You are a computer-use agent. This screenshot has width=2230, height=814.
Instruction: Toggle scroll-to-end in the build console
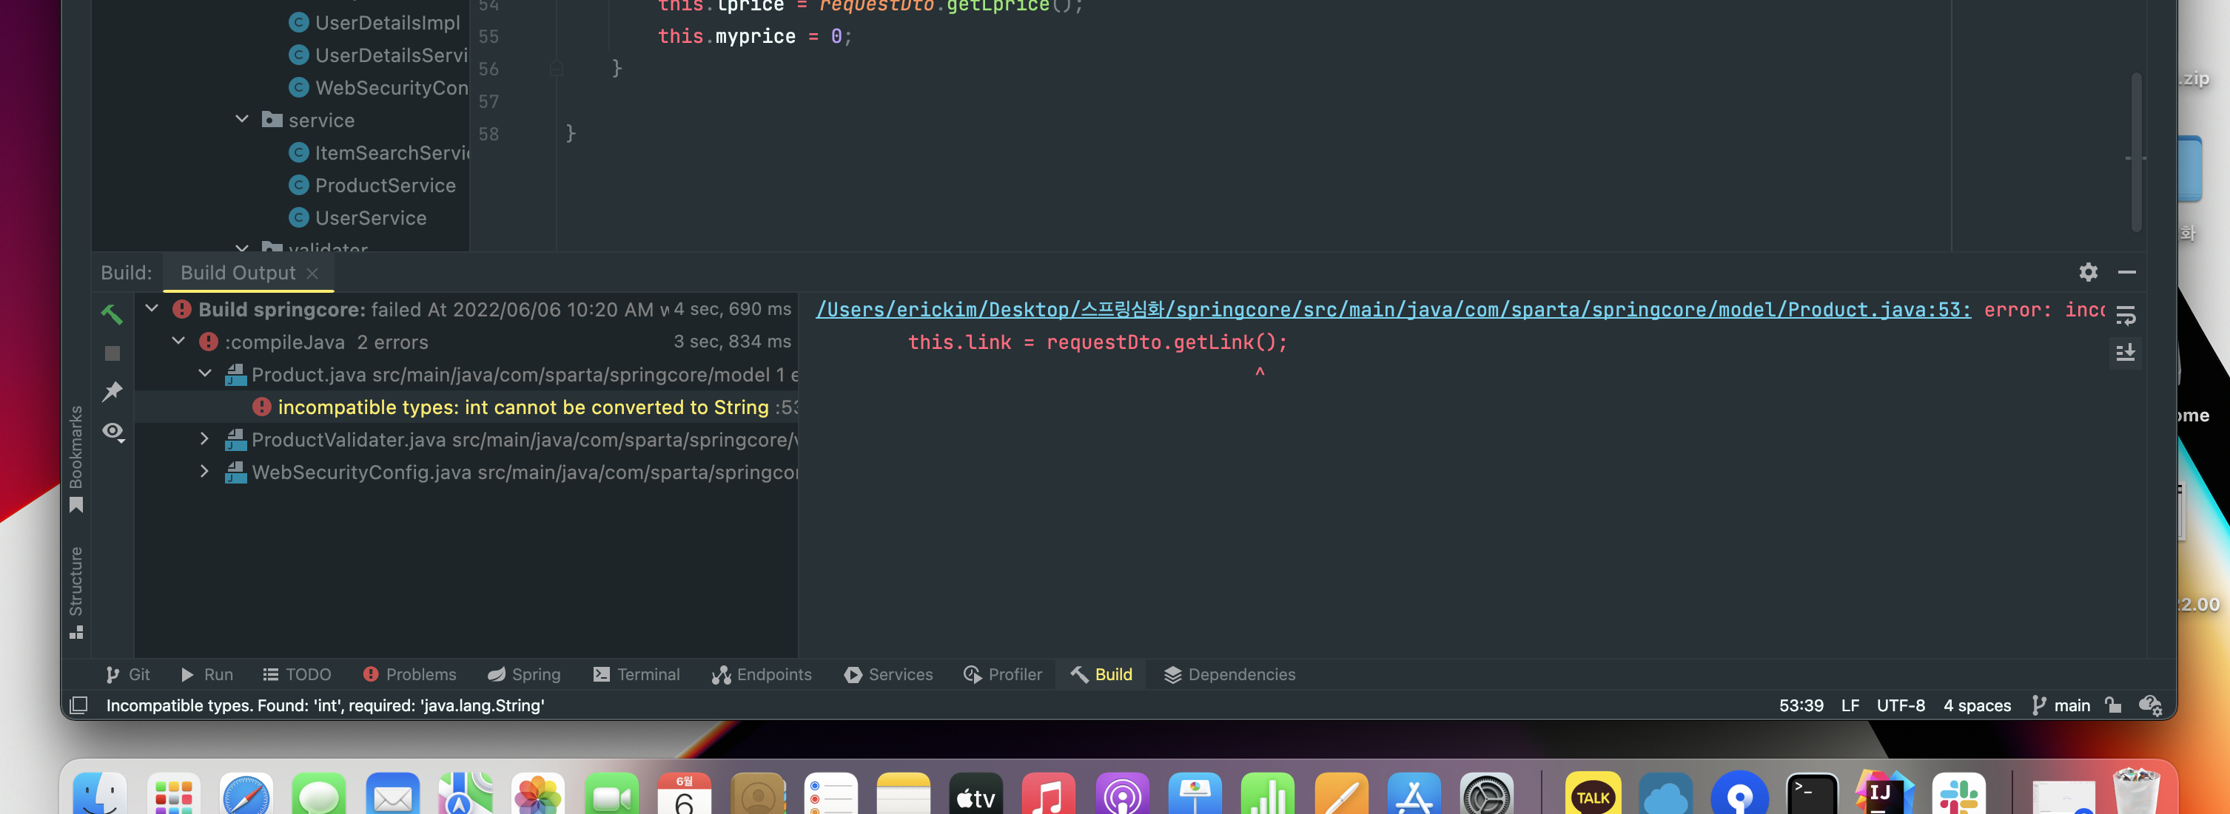tap(2125, 352)
